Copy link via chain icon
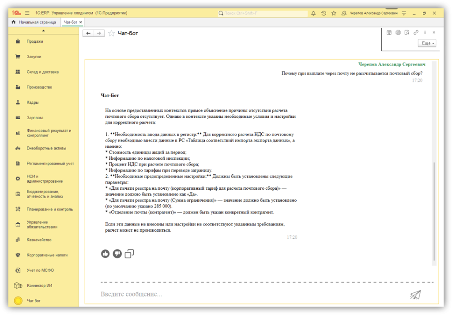 click(x=416, y=33)
